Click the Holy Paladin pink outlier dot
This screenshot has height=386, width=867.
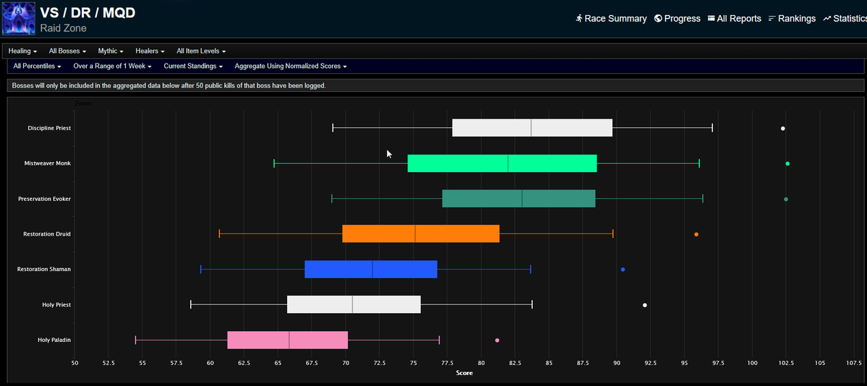(x=497, y=340)
